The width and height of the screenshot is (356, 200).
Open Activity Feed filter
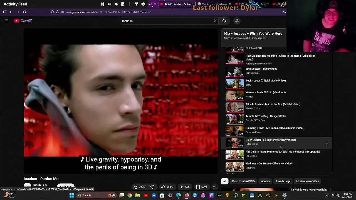pyautogui.click(x=136, y=4)
